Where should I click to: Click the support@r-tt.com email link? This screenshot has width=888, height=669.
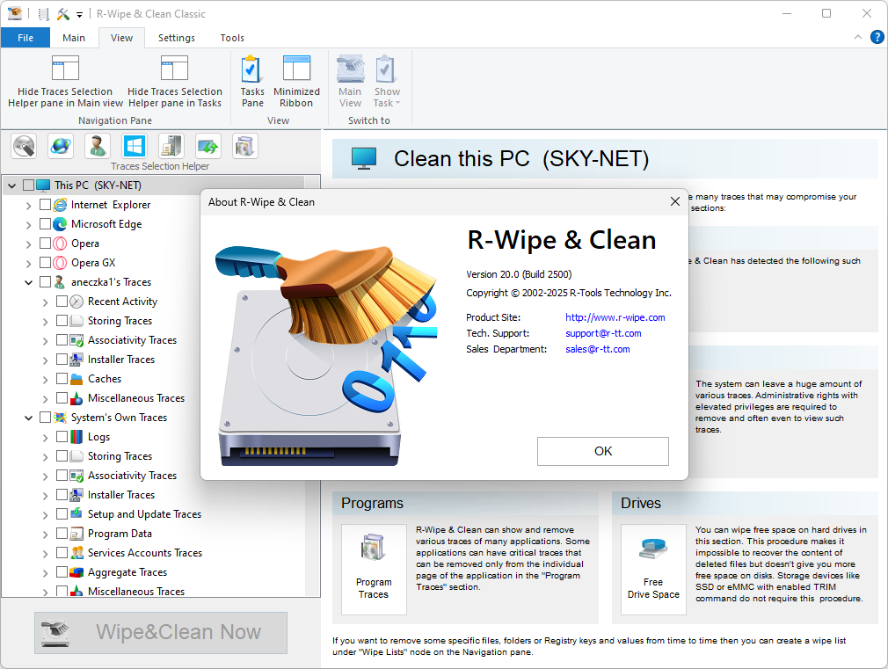coord(603,333)
